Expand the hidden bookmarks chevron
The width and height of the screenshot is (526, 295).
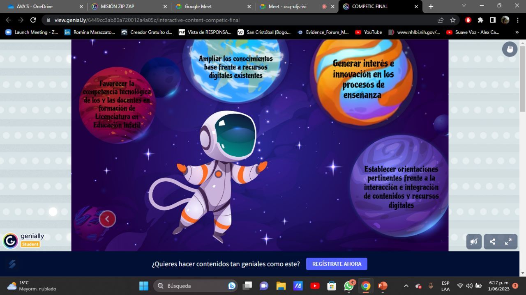[x=517, y=32]
